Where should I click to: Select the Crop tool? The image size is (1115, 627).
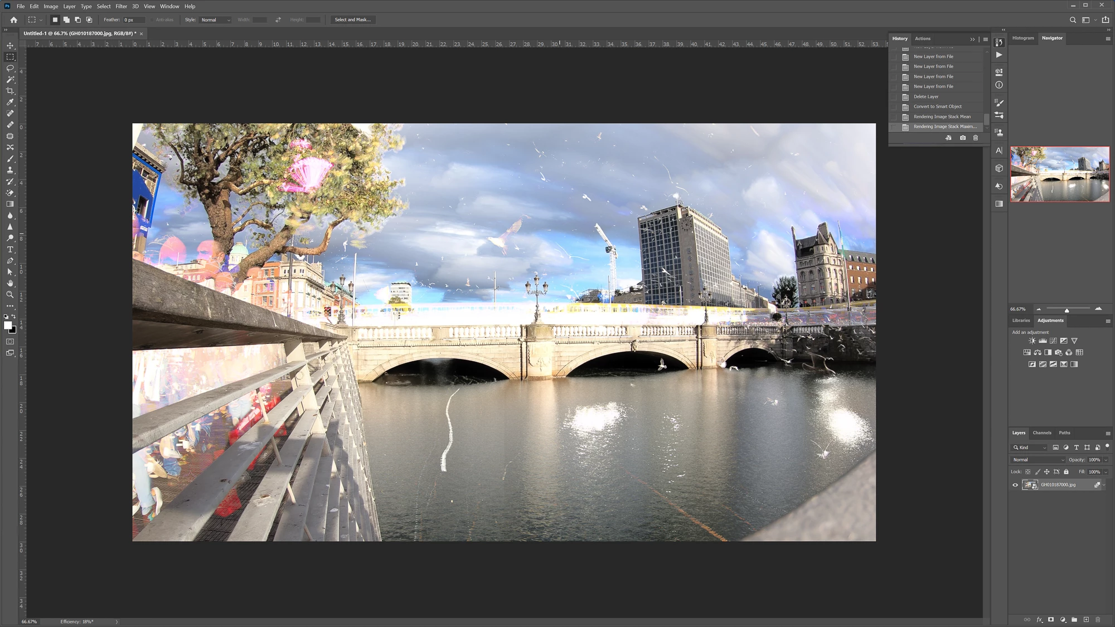[x=10, y=91]
